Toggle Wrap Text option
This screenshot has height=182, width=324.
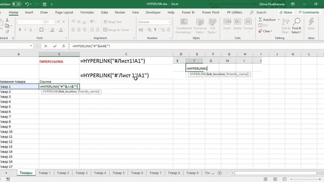click(112, 22)
